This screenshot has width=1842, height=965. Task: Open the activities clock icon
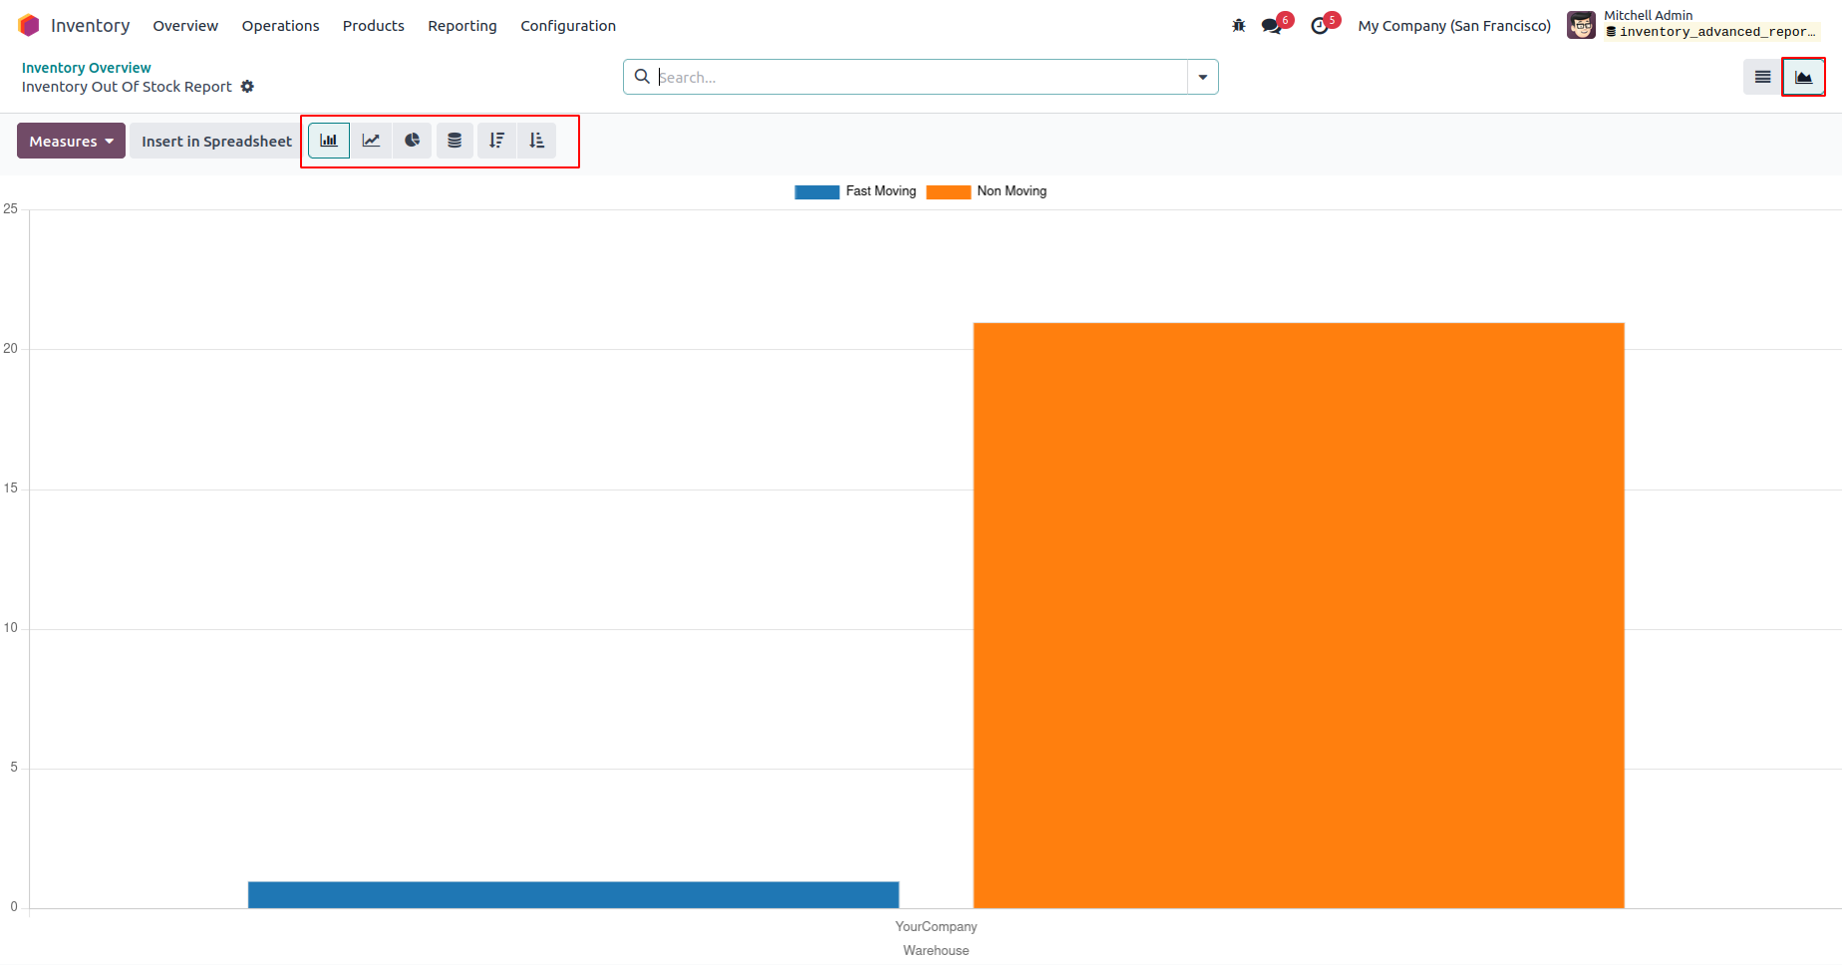[x=1320, y=26]
